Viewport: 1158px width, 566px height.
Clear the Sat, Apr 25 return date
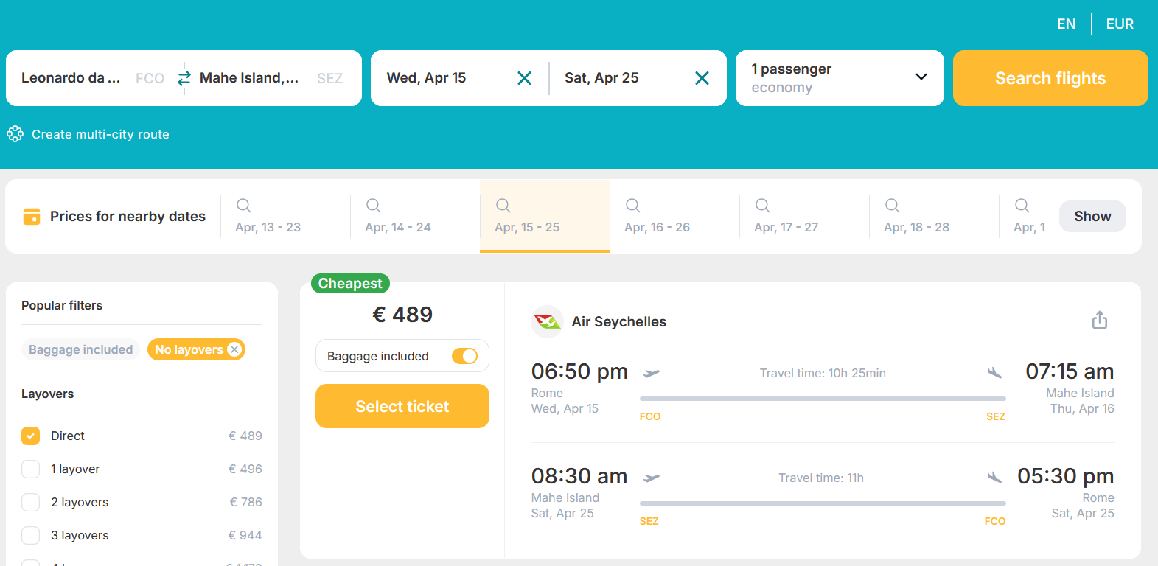click(x=702, y=77)
